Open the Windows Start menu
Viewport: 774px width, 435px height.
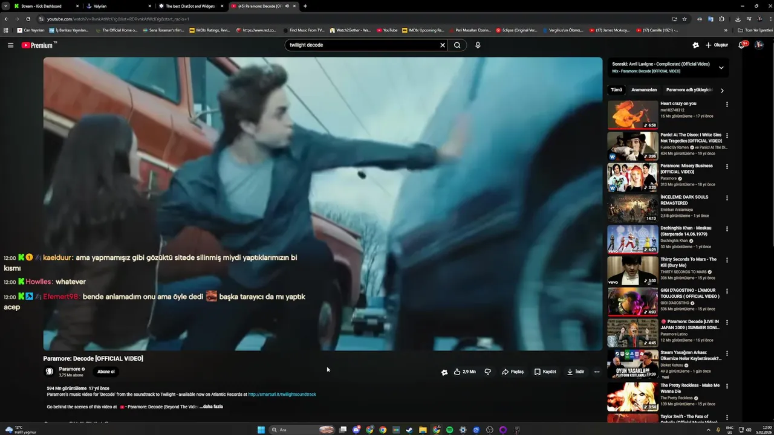[261, 430]
